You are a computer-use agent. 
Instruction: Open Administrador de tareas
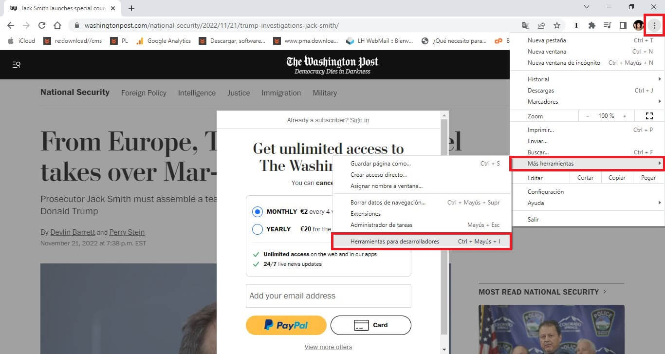(x=422, y=225)
